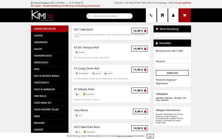222x139 pixels.
Task: Click the phone icon in header
Action: click(151, 15)
